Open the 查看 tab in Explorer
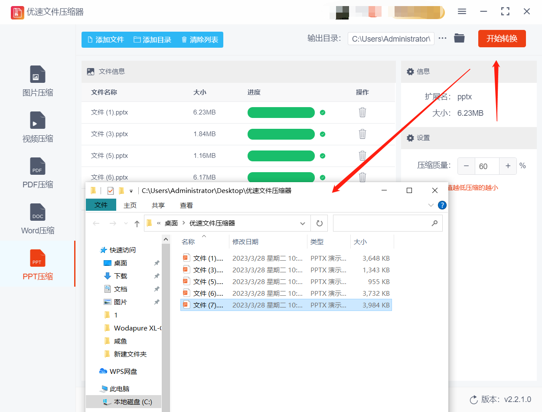The height and width of the screenshot is (412, 542). click(x=186, y=205)
